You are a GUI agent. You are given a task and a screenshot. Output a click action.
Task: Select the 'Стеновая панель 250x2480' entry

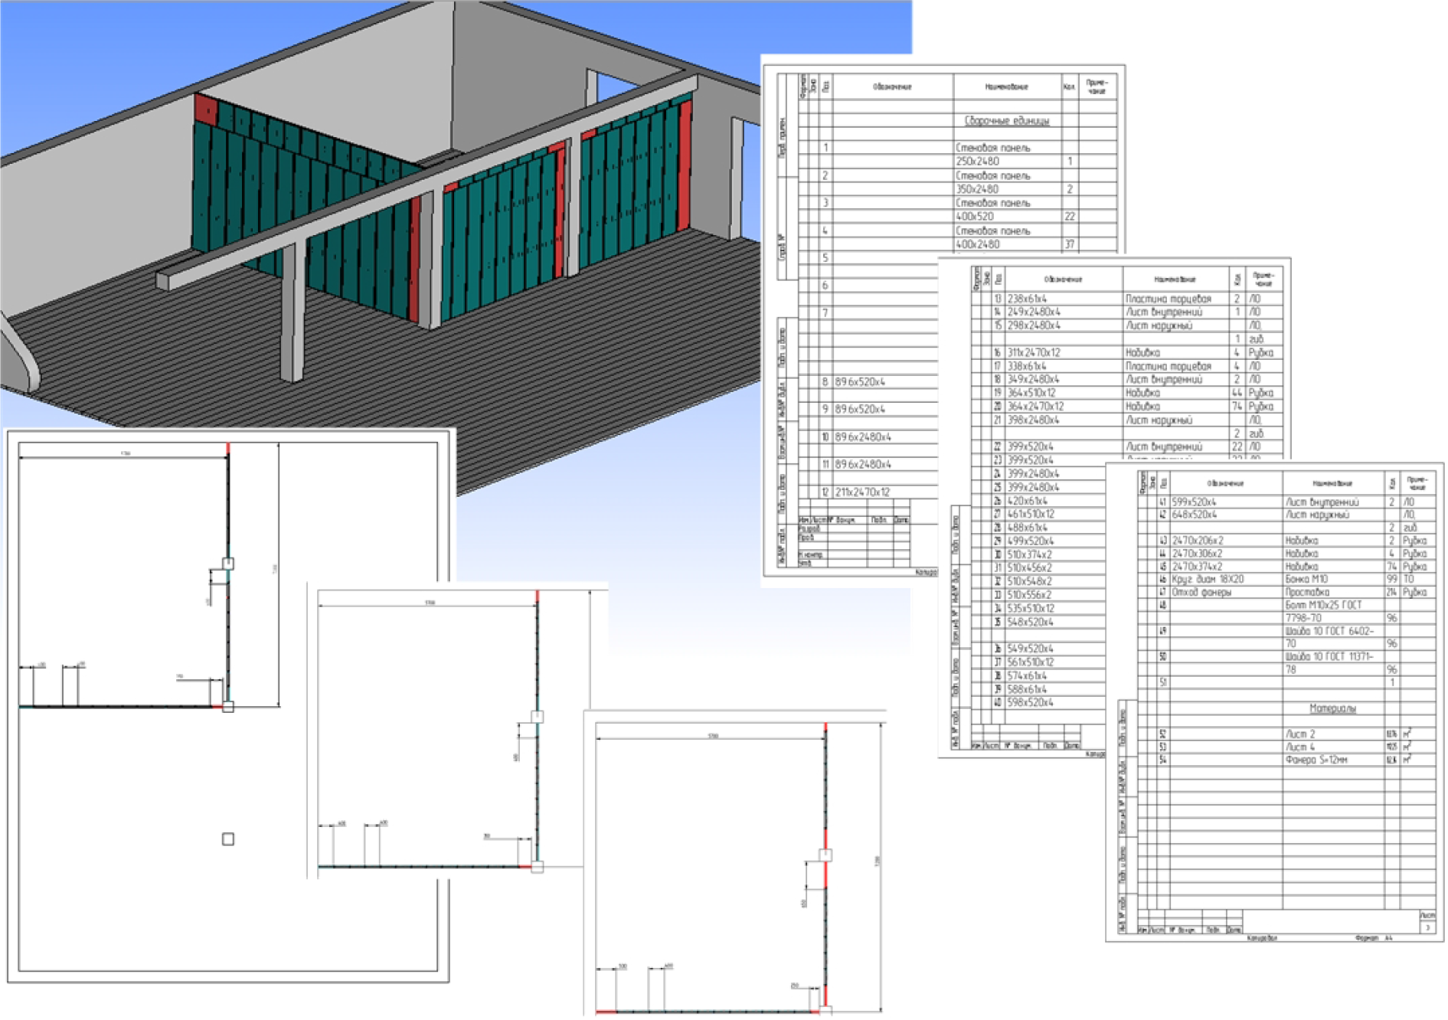click(992, 154)
